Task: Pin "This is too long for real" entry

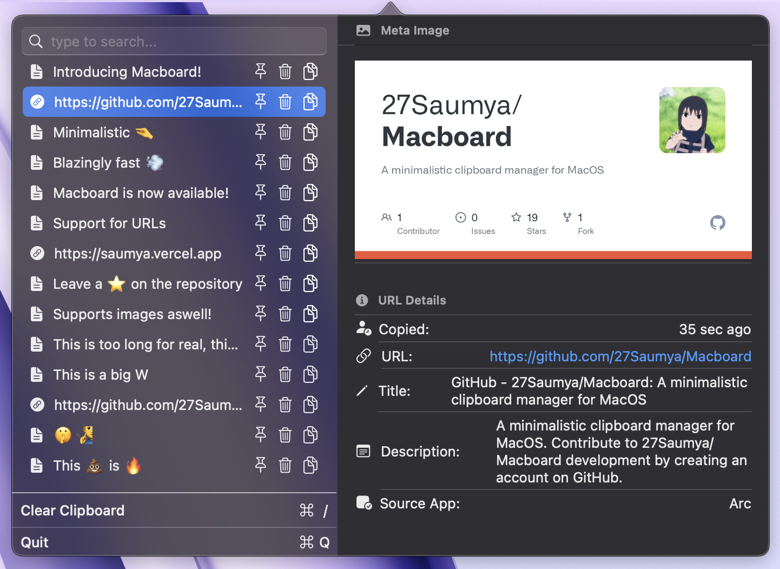Action: tap(261, 344)
